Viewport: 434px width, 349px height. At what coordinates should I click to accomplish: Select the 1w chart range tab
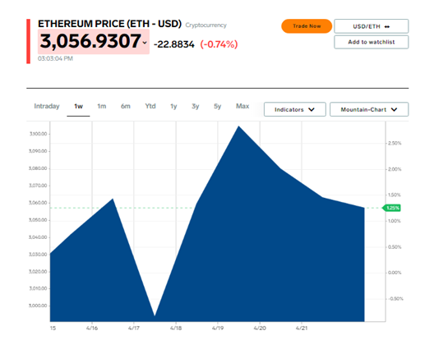(78, 106)
